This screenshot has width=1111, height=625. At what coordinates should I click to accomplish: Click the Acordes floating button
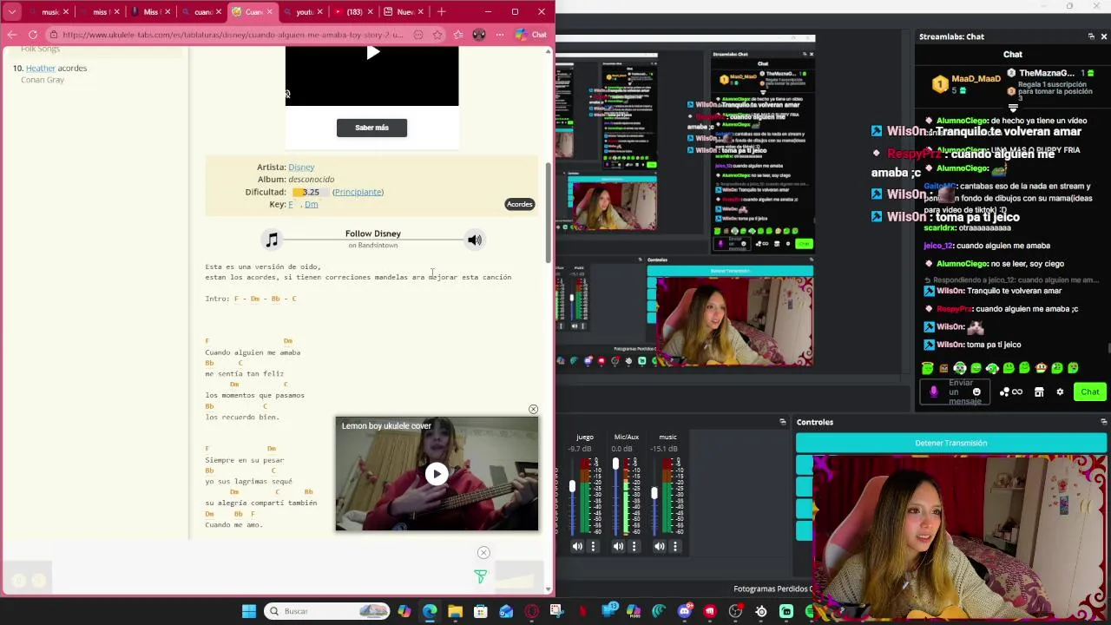[520, 204]
